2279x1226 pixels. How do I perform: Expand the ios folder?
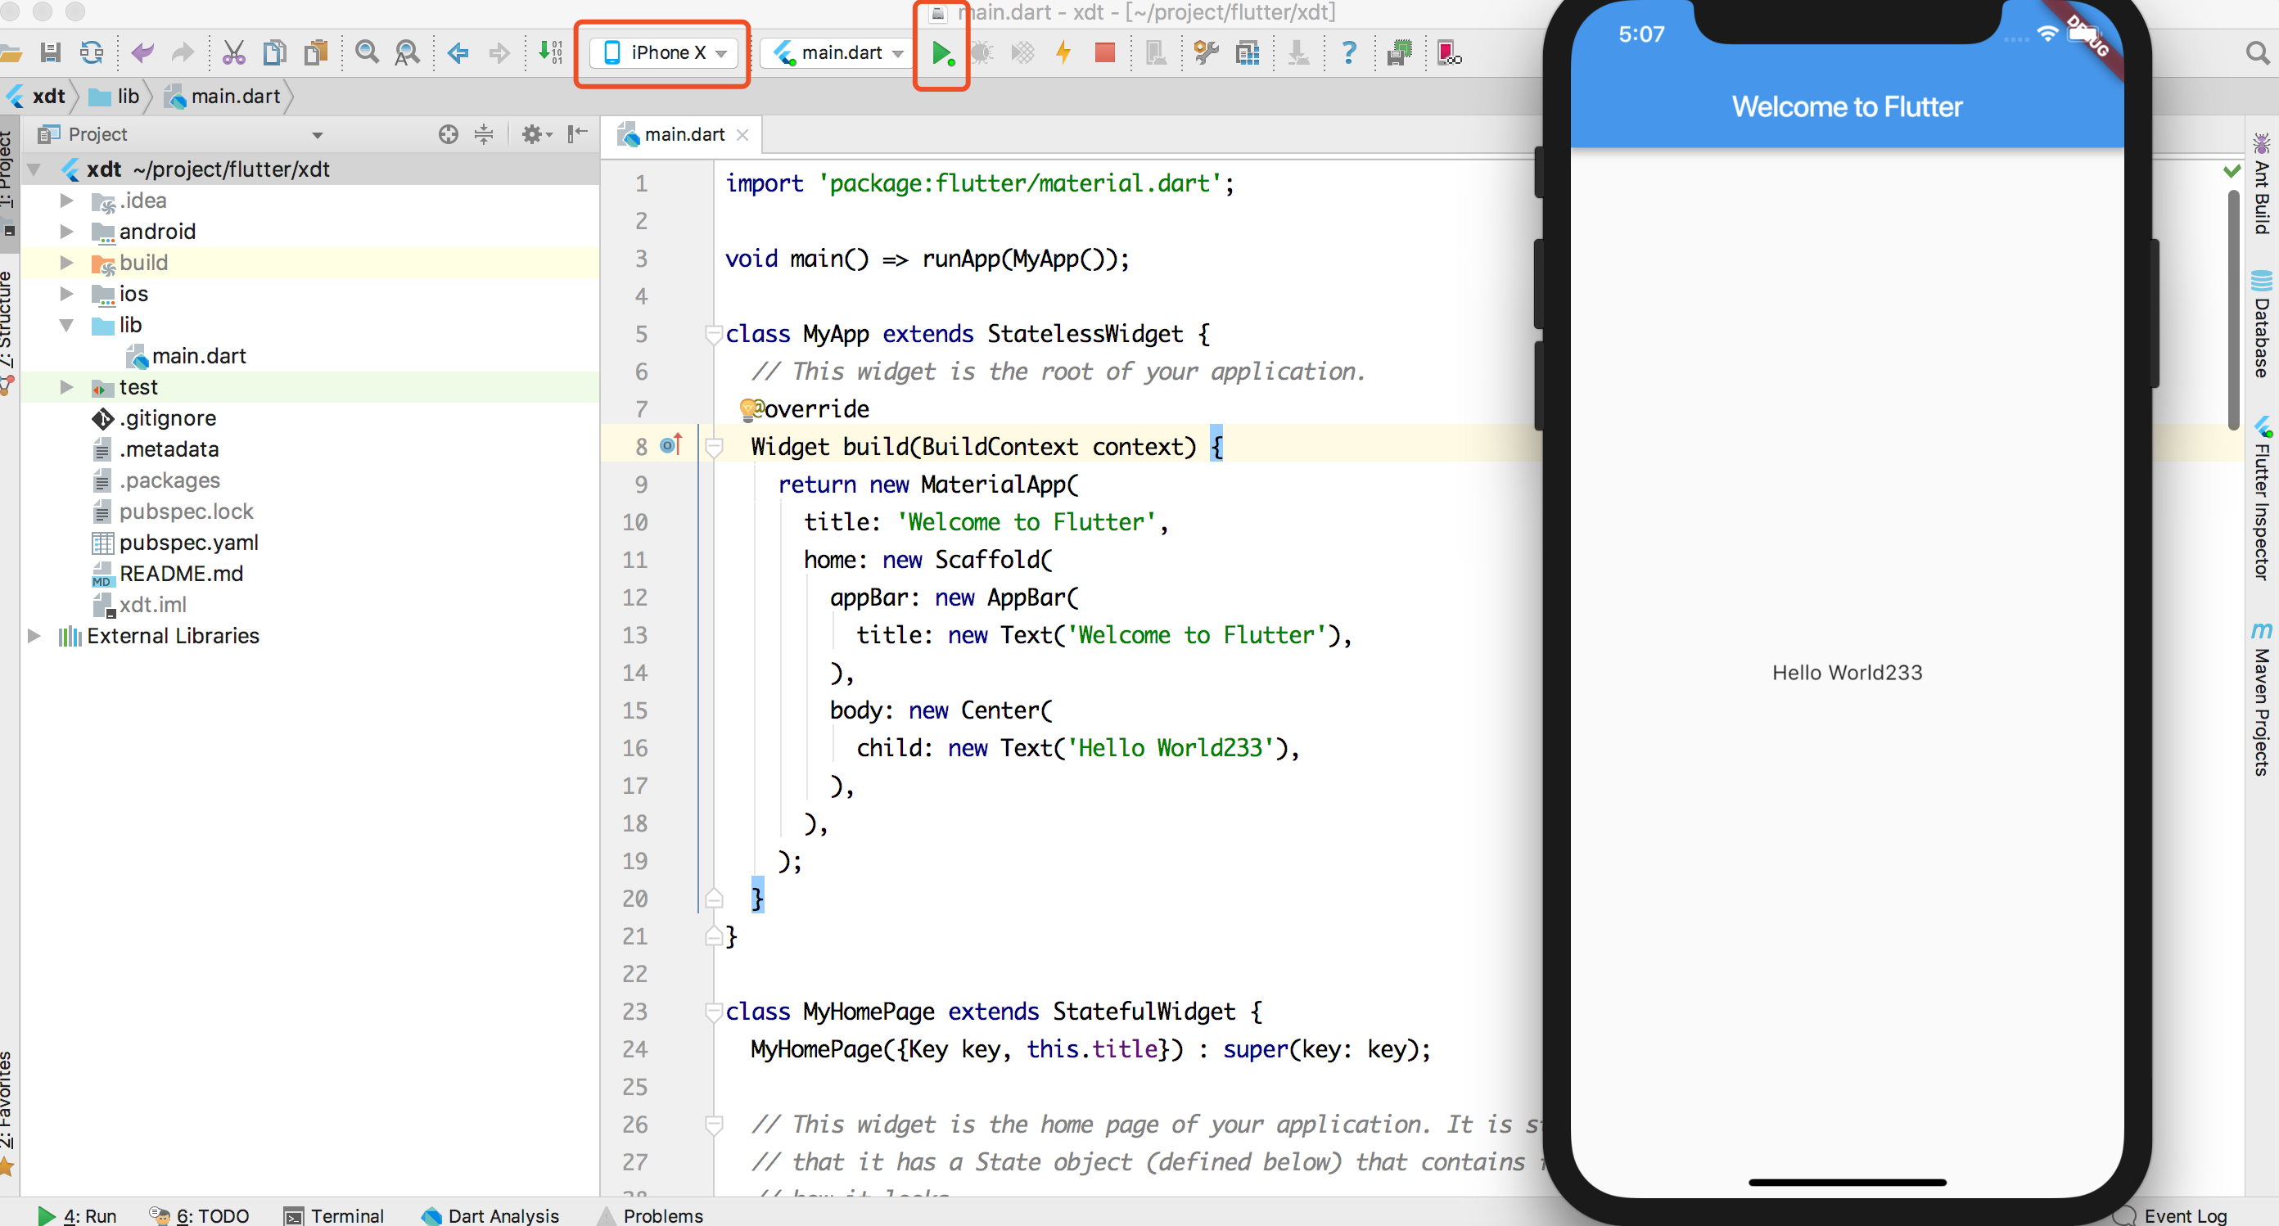tap(66, 294)
